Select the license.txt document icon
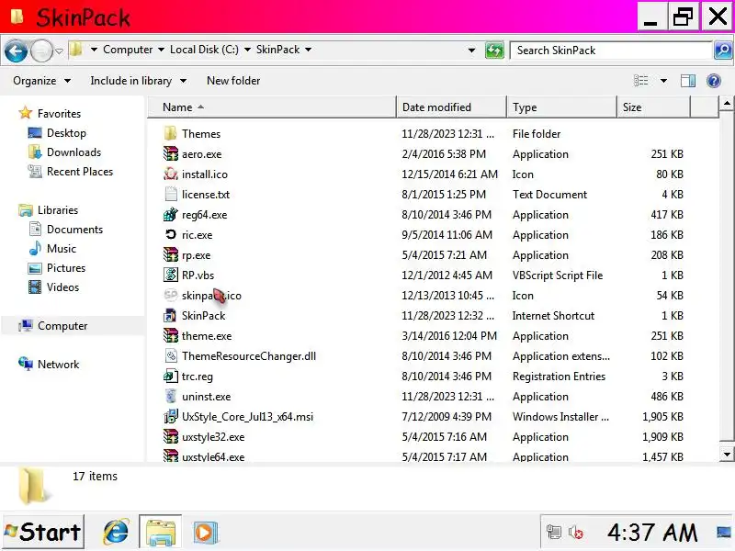The image size is (735, 551). click(171, 194)
